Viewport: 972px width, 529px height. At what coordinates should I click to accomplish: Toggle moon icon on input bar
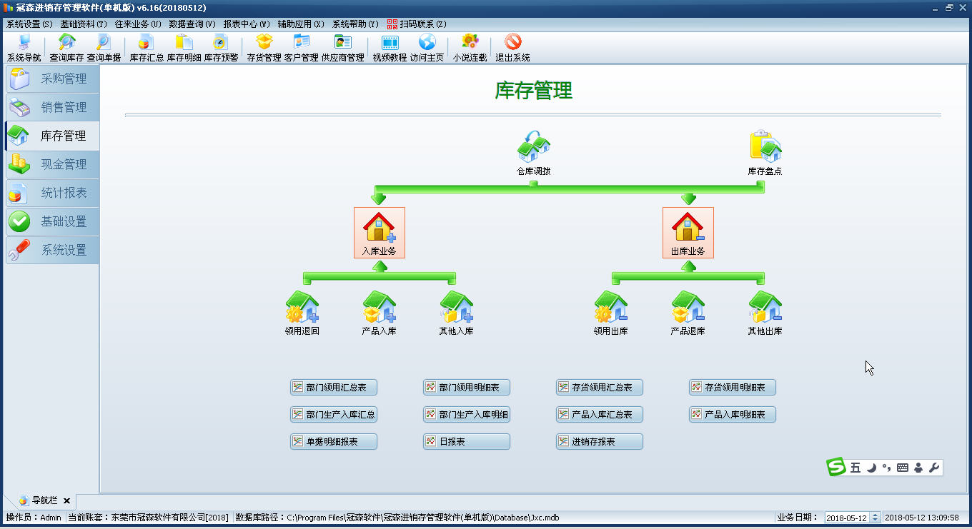[x=872, y=468]
